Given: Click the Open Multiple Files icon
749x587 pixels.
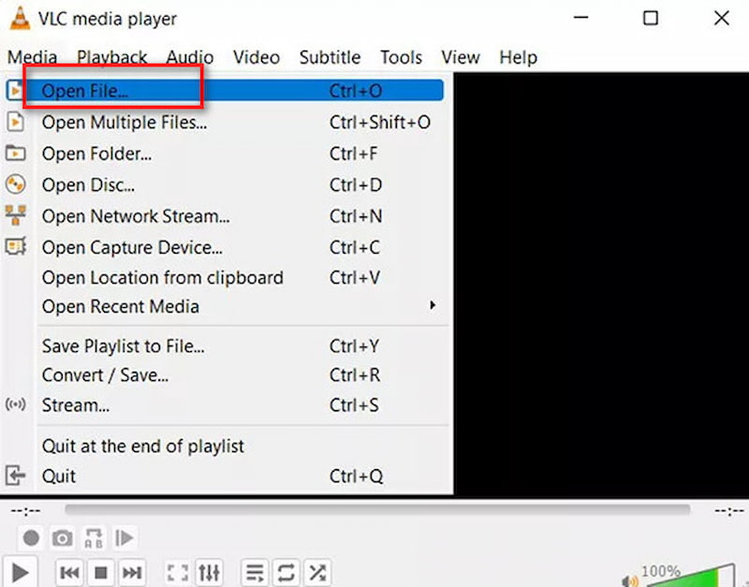Looking at the screenshot, I should 15,122.
